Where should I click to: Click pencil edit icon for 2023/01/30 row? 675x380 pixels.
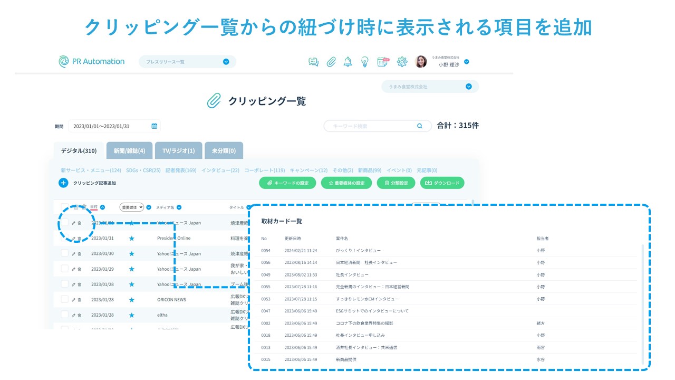tap(73, 254)
